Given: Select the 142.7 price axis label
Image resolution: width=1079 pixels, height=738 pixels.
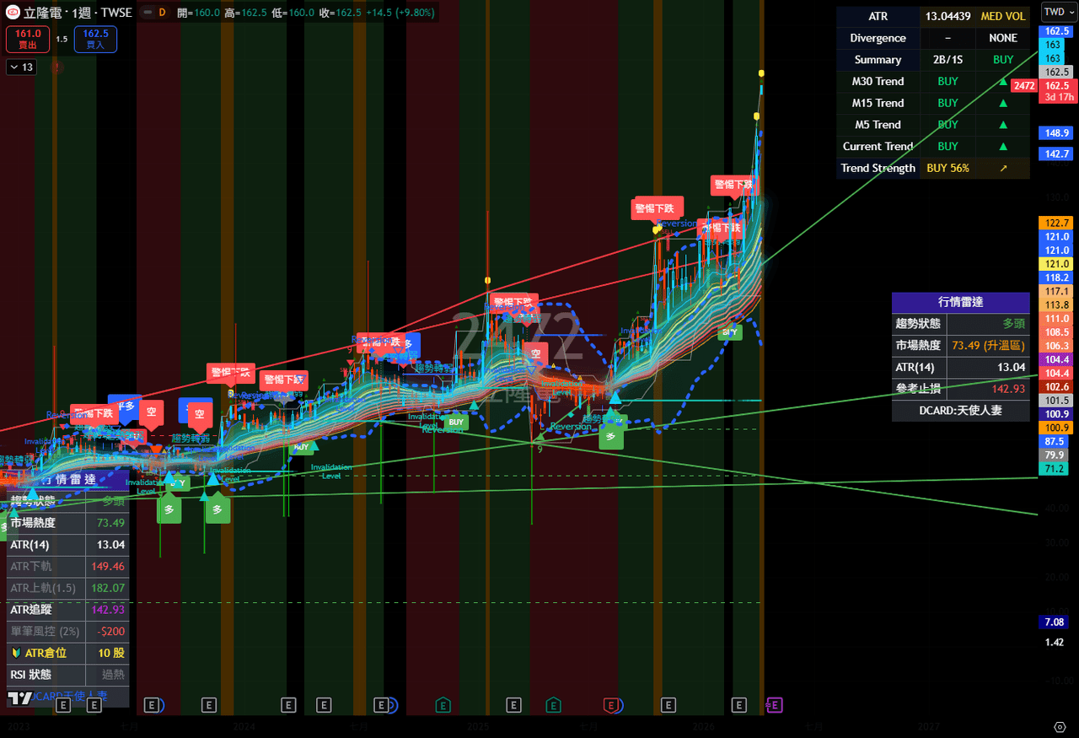Looking at the screenshot, I should pos(1057,154).
